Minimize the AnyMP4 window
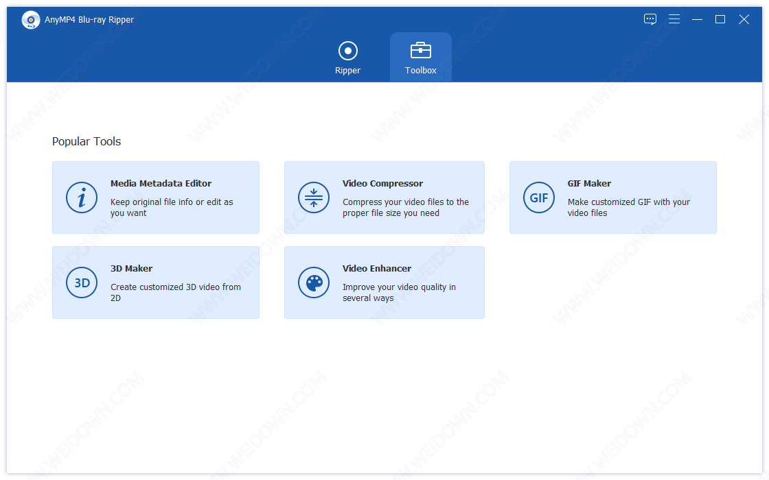The height and width of the screenshot is (480, 769). 697,19
